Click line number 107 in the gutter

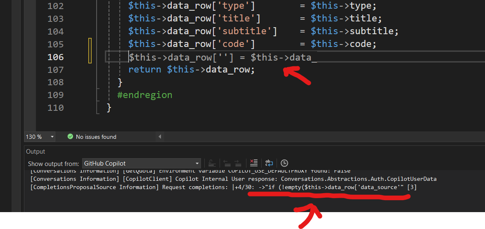(55, 70)
